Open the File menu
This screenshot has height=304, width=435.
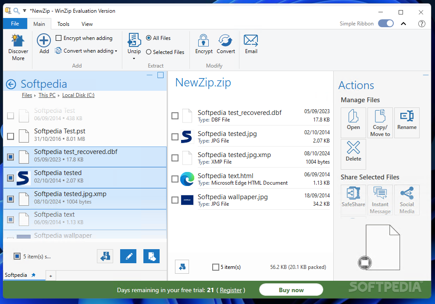[15, 24]
